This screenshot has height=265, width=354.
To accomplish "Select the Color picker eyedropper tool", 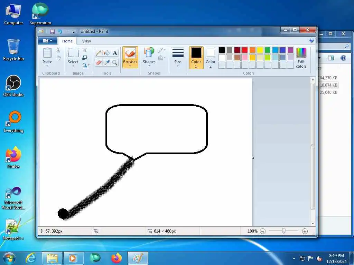I will [x=107, y=62].
